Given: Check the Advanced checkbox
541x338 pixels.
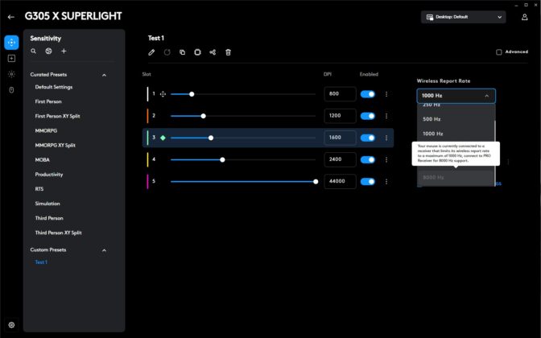Looking at the screenshot, I should point(499,52).
